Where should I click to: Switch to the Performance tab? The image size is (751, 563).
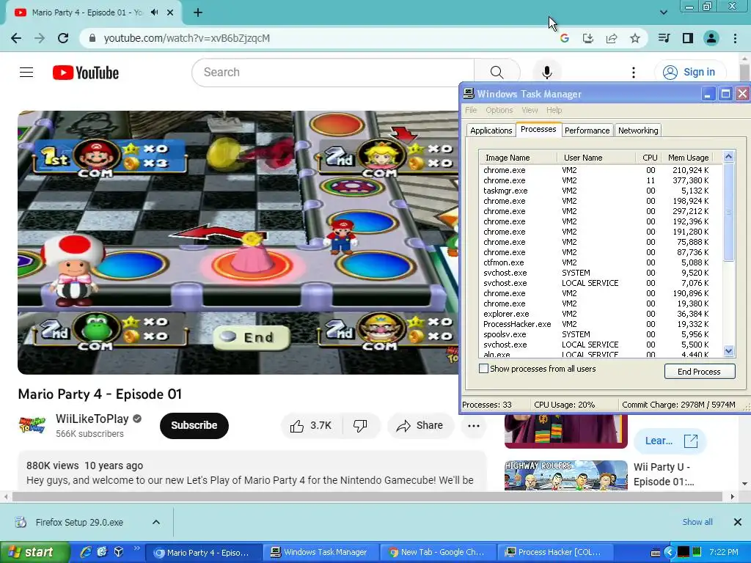(587, 130)
